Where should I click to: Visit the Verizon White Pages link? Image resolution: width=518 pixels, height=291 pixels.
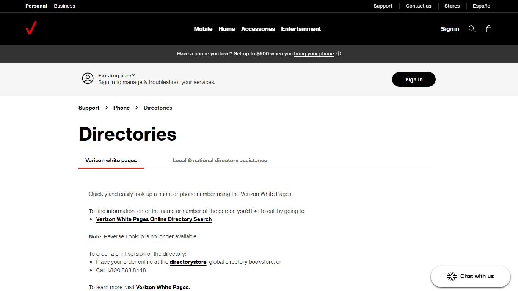click(162, 287)
